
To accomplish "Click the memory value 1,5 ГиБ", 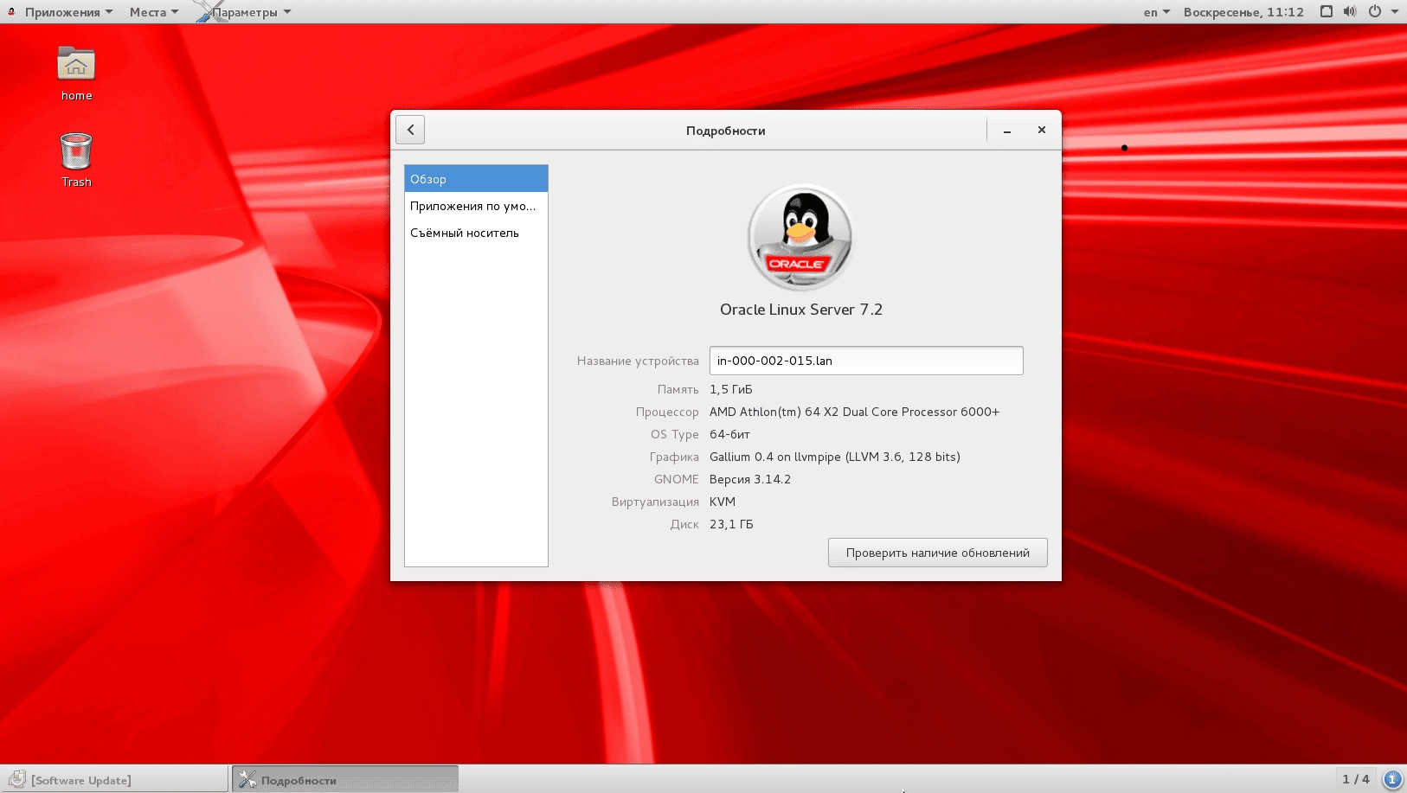I will point(731,389).
